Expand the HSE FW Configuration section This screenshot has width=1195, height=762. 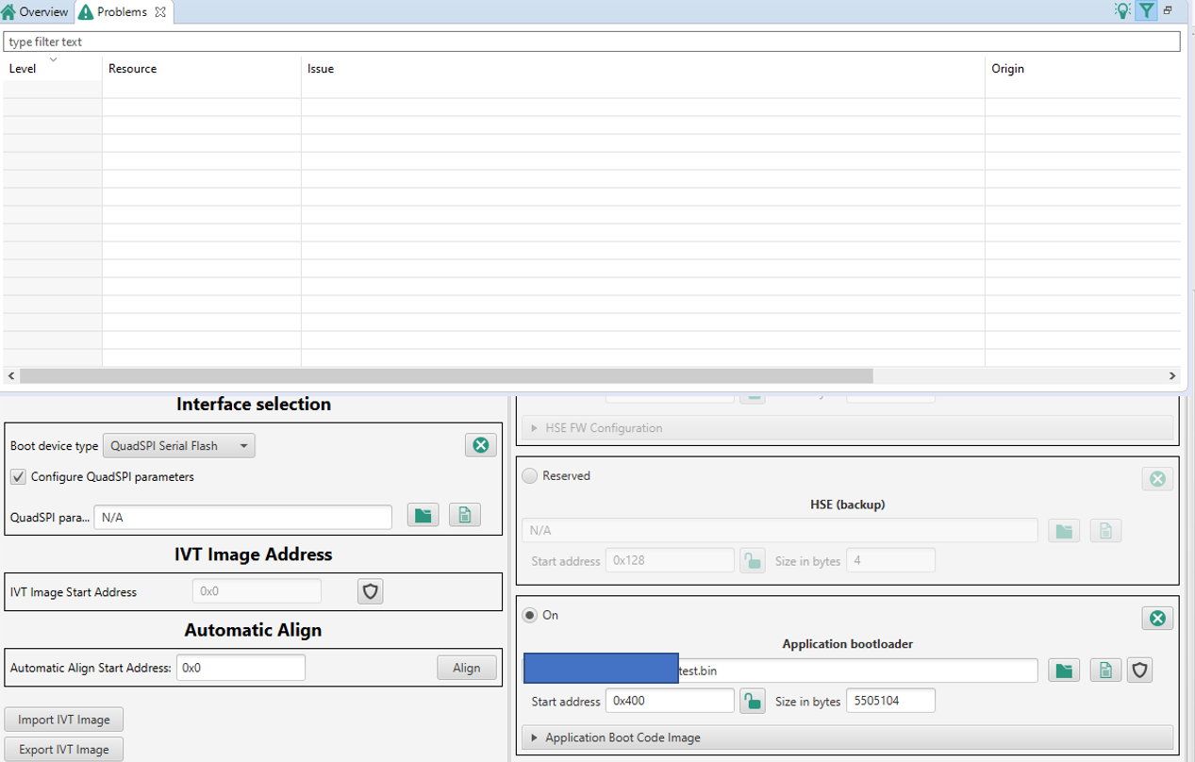[x=847, y=428]
